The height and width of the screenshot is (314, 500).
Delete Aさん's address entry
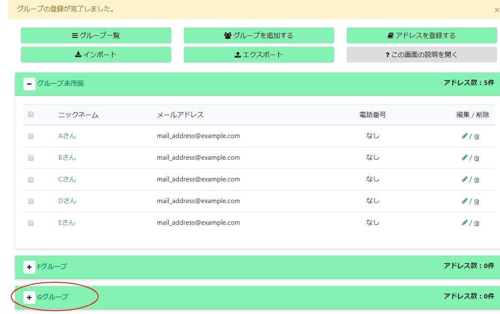pos(476,136)
